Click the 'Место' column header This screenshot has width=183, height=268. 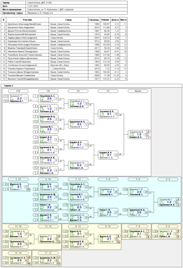(123, 20)
